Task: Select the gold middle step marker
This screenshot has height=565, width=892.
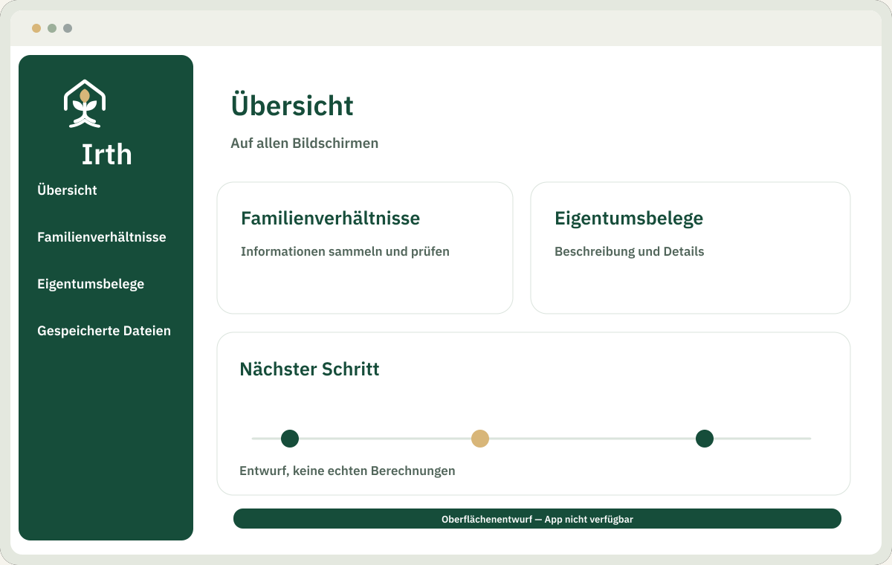Action: 480,439
